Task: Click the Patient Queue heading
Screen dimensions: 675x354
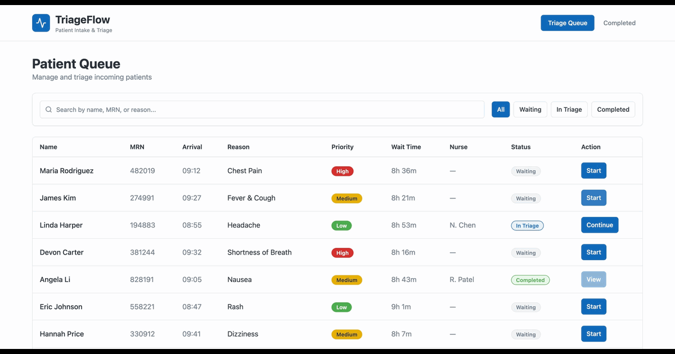Action: click(76, 63)
